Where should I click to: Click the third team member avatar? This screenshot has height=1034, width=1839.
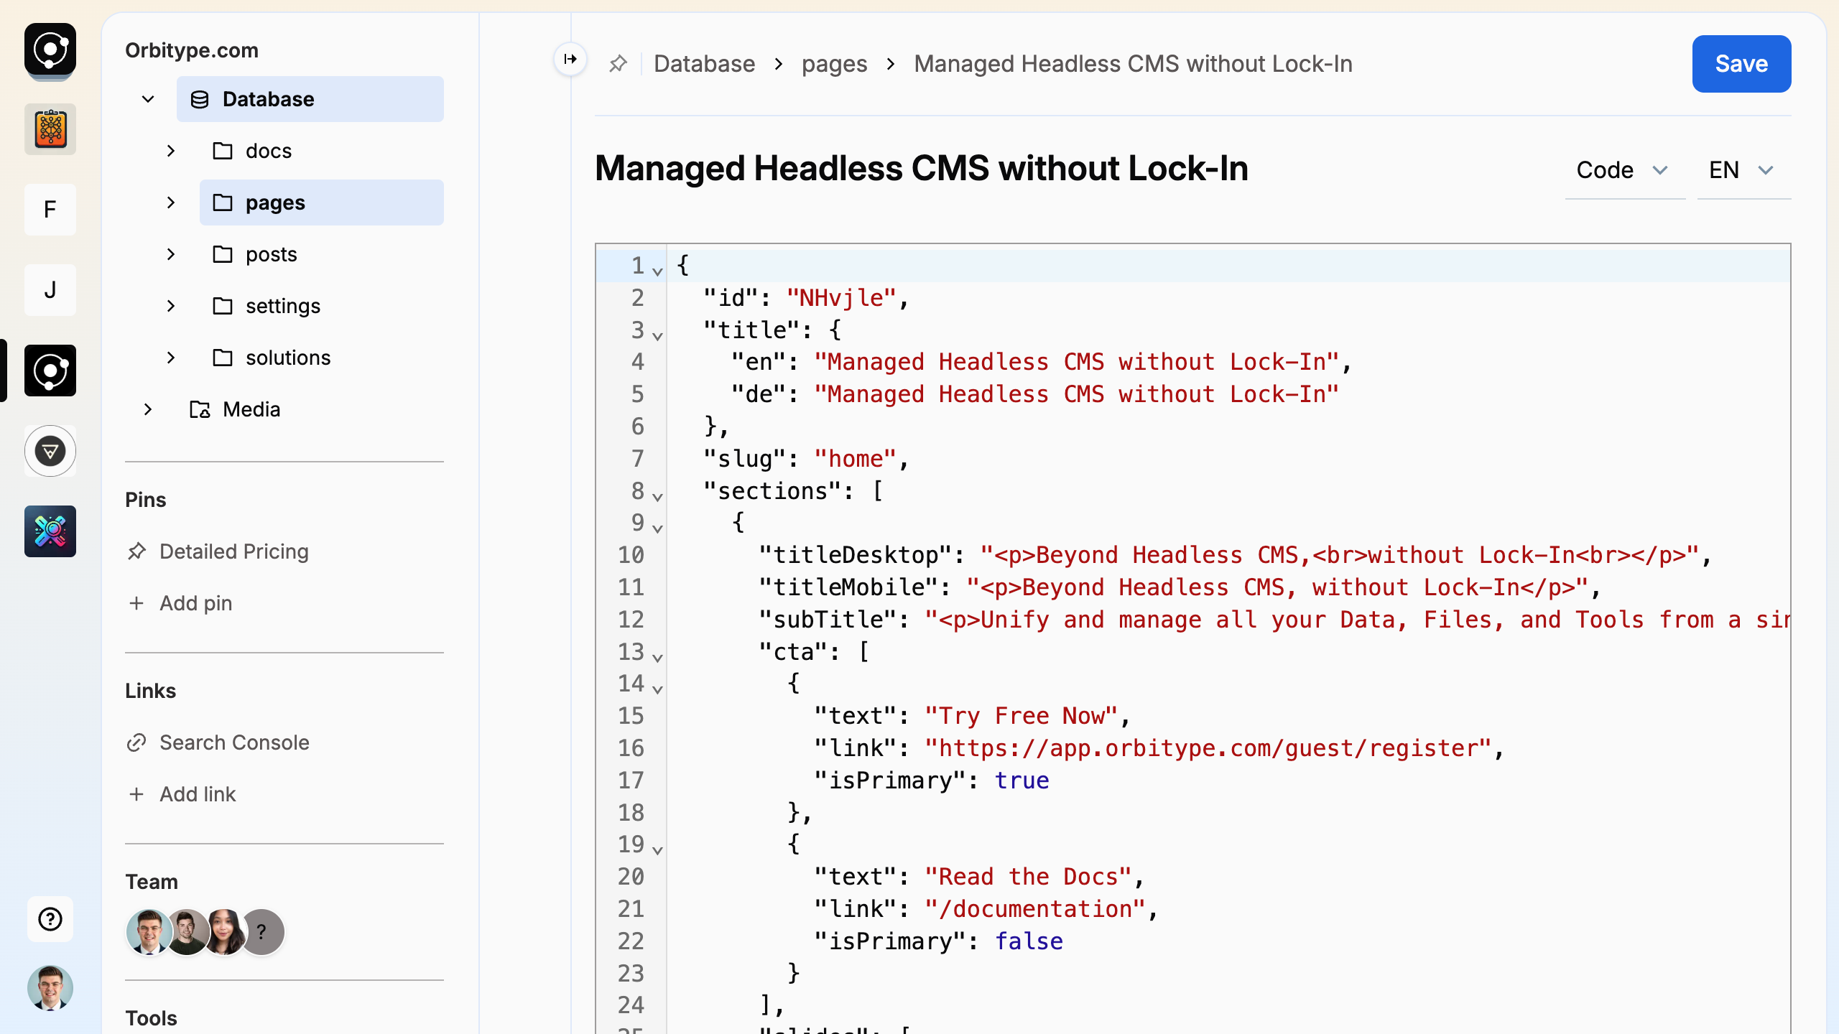tap(224, 932)
